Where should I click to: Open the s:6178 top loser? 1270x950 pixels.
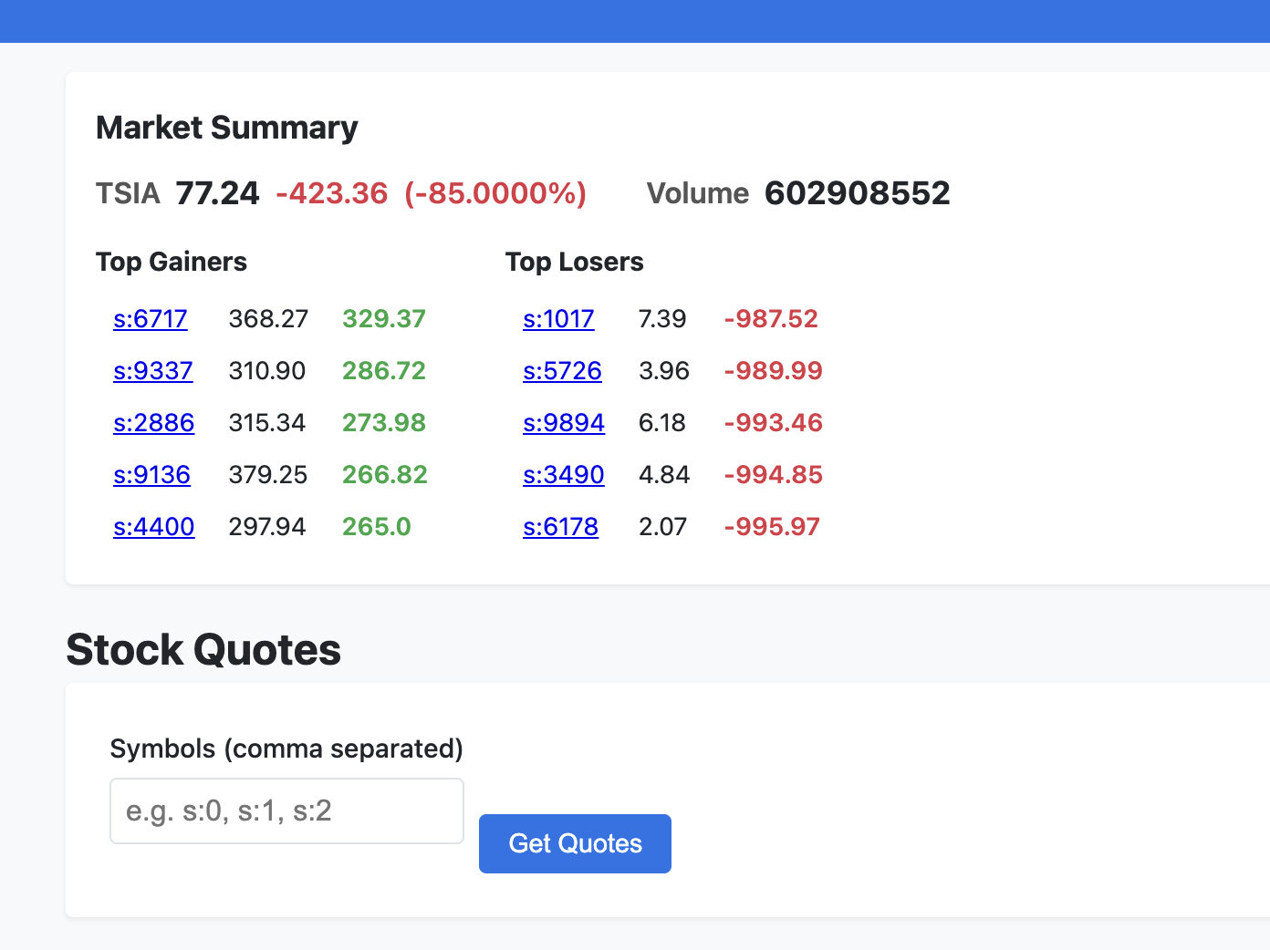pos(560,527)
